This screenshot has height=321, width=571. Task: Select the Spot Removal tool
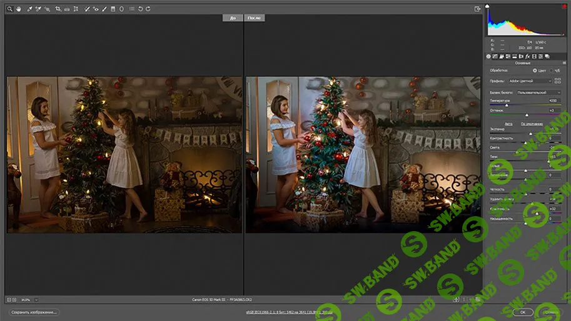[87, 9]
